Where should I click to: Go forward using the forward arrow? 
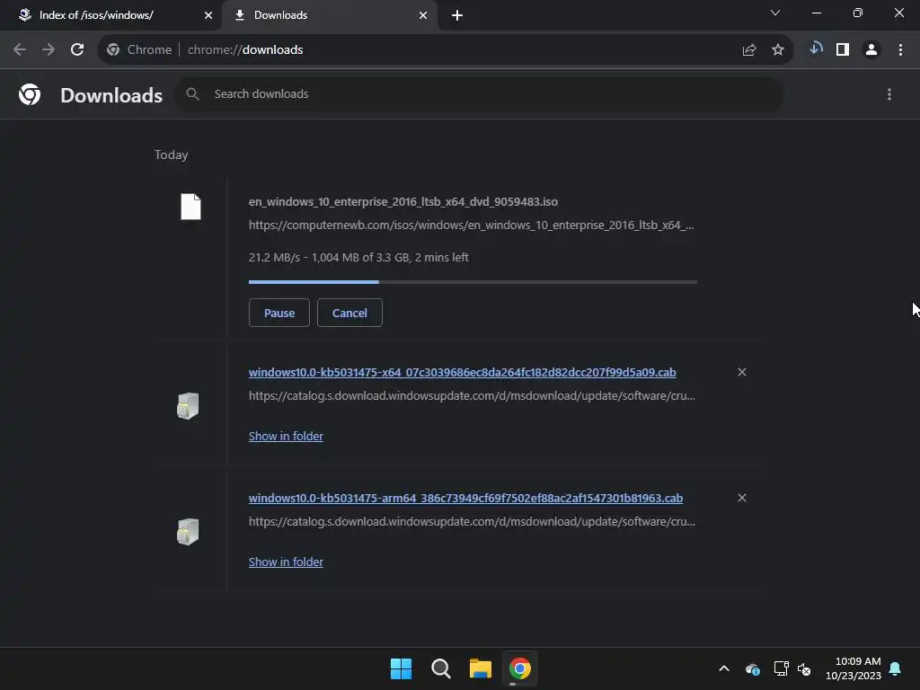[x=49, y=50]
